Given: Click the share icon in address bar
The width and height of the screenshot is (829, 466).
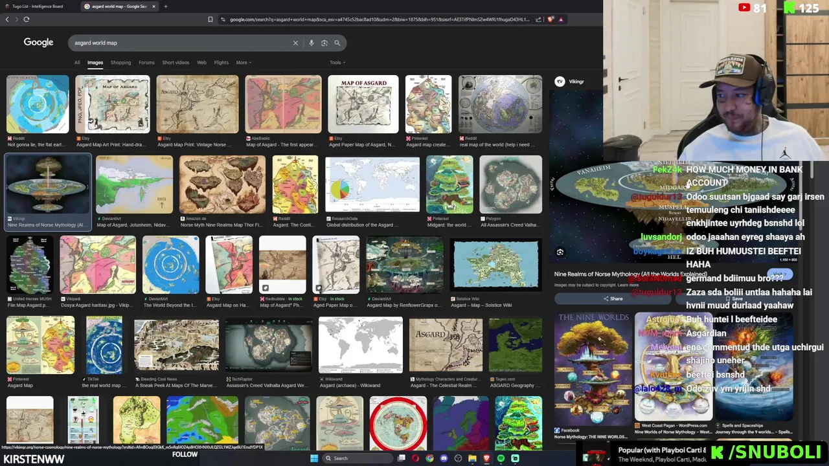Looking at the screenshot, I should tap(538, 19).
